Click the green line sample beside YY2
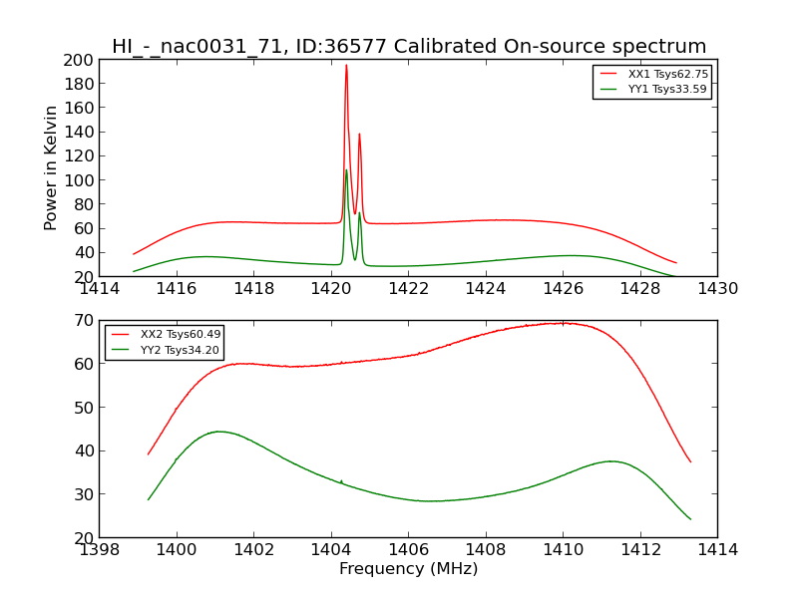Screen dimensions: 798x598 [x=121, y=350]
